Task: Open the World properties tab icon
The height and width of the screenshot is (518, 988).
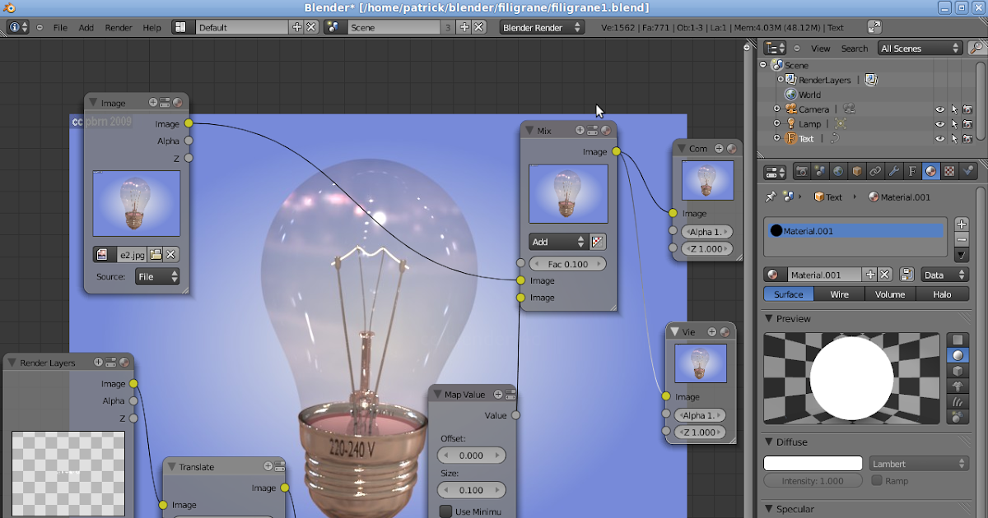Action: (838, 172)
